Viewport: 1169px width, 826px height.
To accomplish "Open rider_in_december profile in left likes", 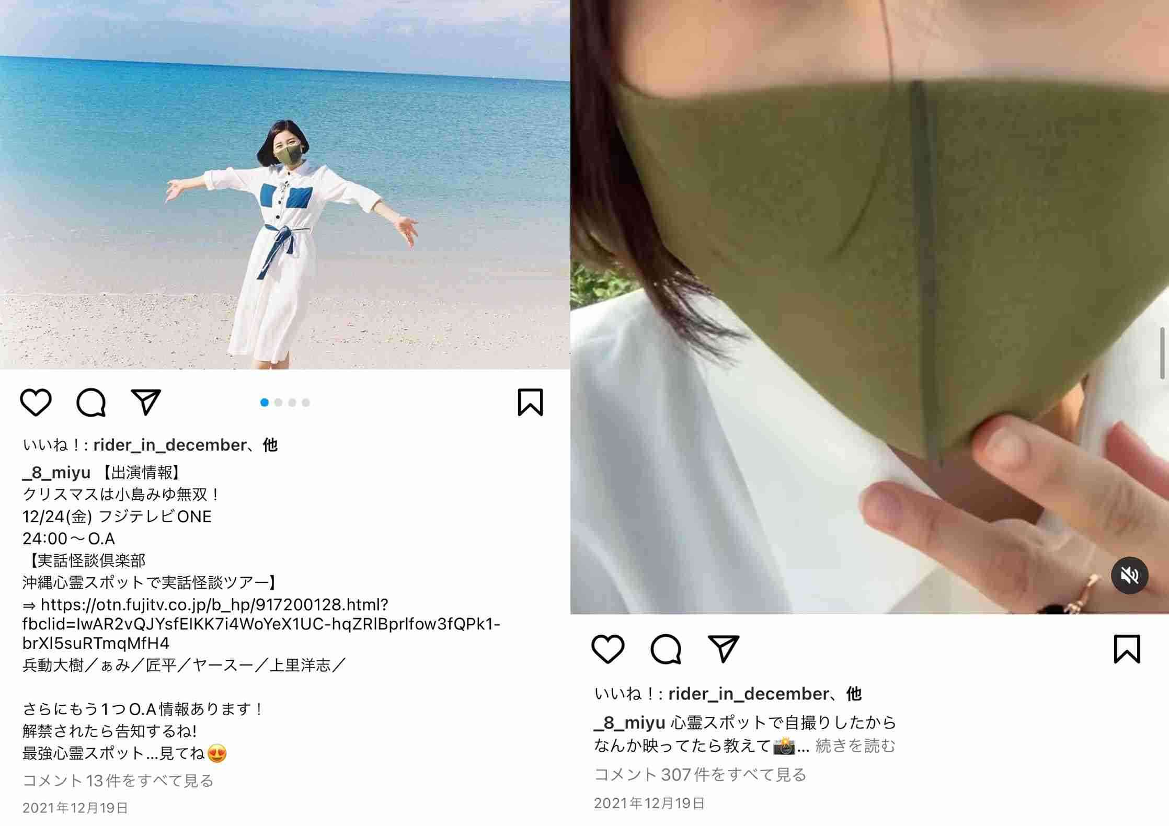I will click(x=170, y=445).
